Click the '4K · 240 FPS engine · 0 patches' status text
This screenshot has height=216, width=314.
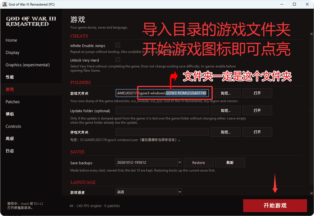95,206
